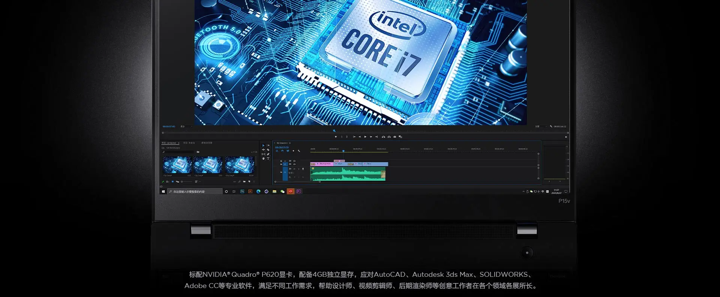Choose the Hand tool

pos(263,158)
